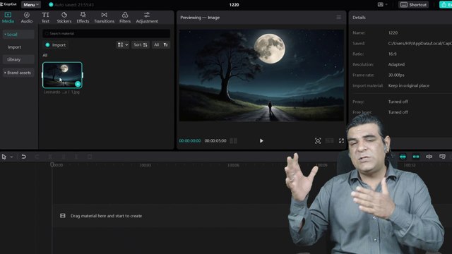Screen dimensions: 452x254
Task: Click the 00:03 timeline ruler mark
Action: click(145, 165)
